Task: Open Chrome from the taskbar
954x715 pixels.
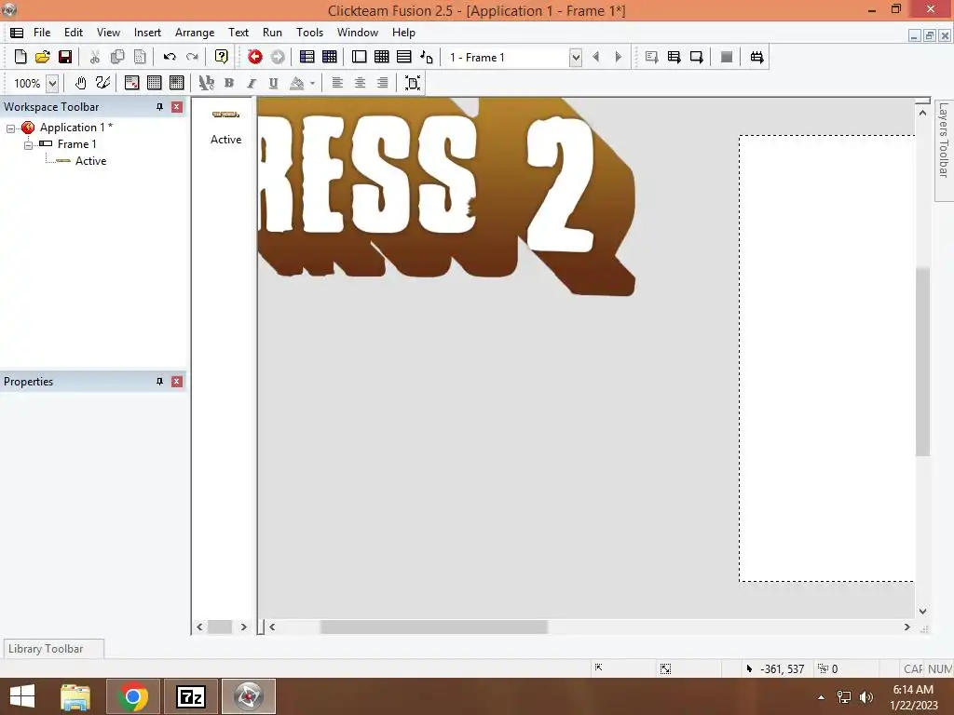Action: pyautogui.click(x=133, y=696)
